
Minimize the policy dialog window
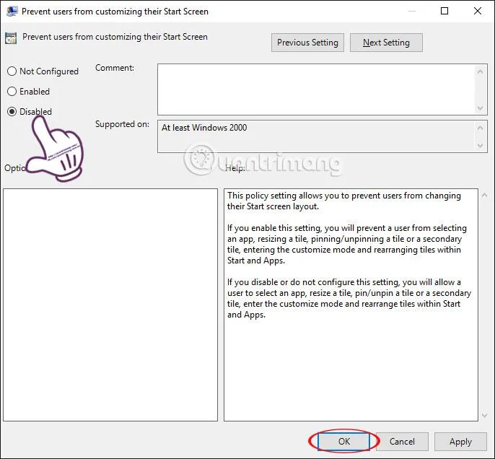point(411,11)
